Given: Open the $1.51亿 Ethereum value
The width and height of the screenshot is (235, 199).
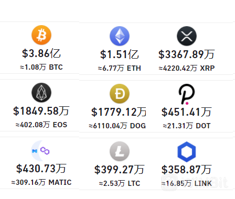Looking at the screenshot, I should tap(120, 54).
